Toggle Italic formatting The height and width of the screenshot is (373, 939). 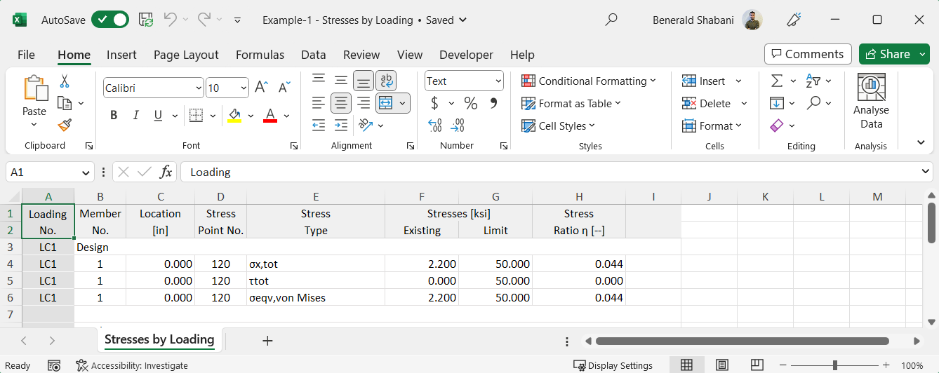pos(135,116)
